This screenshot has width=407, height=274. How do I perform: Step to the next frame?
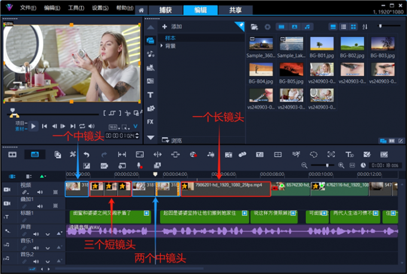pos(63,126)
